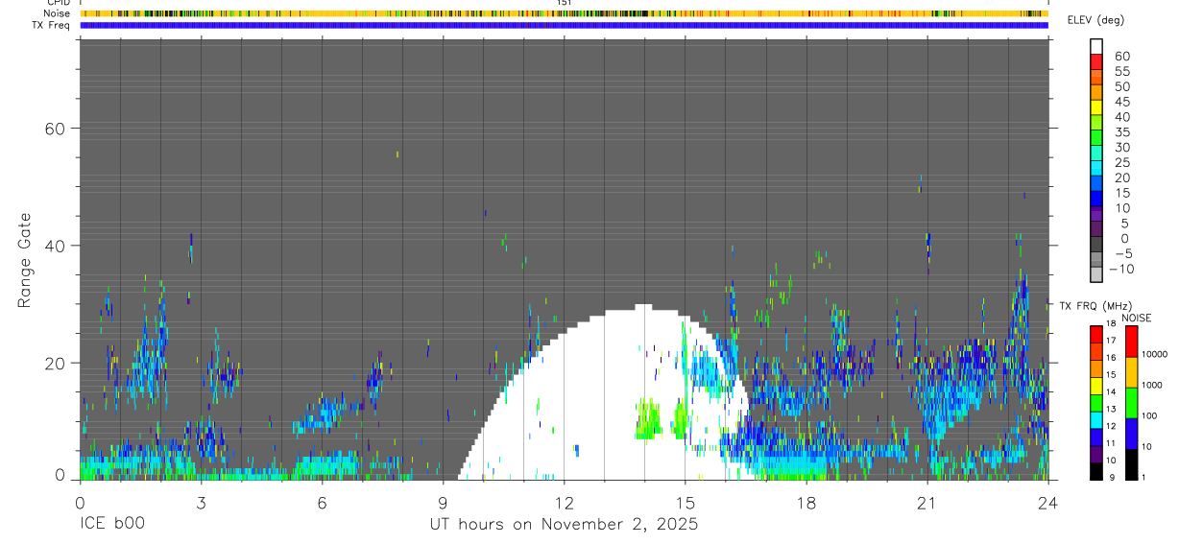Click the '14' value on the TX FRQ scale
This screenshot has height=544, width=1179.
click(1111, 391)
